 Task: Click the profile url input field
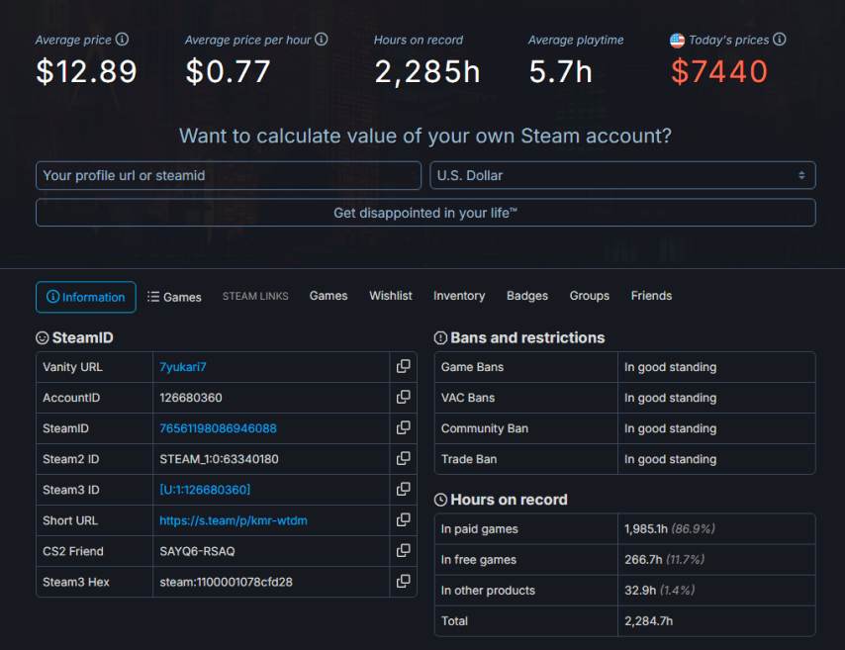point(228,175)
